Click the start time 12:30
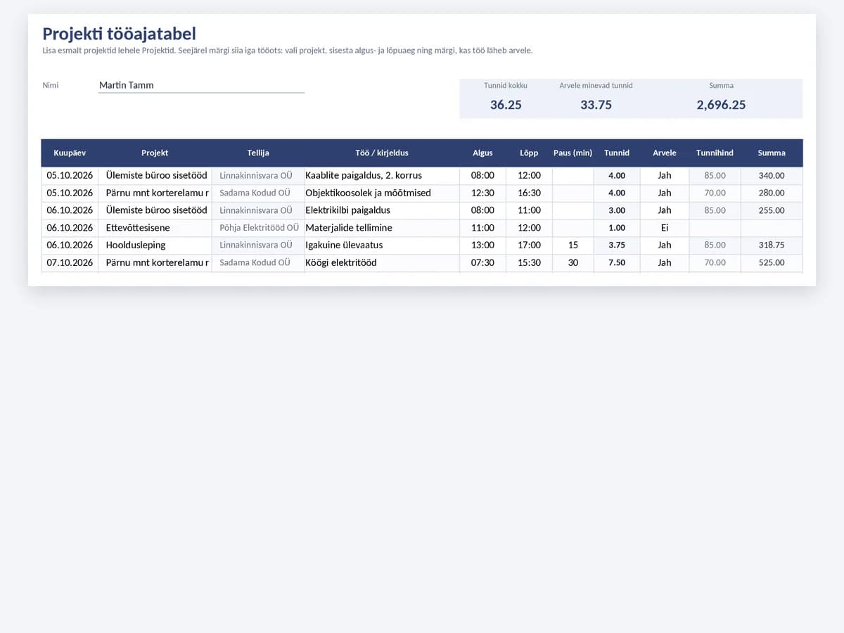This screenshot has height=633, width=844. 482,193
